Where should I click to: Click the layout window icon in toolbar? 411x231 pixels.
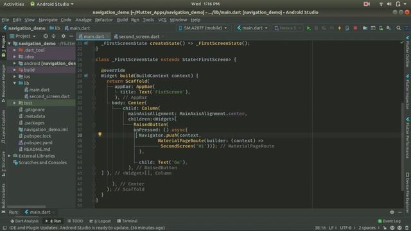(372, 28)
